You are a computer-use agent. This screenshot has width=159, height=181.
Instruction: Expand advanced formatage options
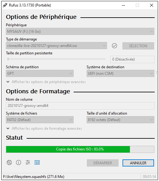[x=44, y=128]
